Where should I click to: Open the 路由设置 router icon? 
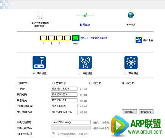click(39, 62)
